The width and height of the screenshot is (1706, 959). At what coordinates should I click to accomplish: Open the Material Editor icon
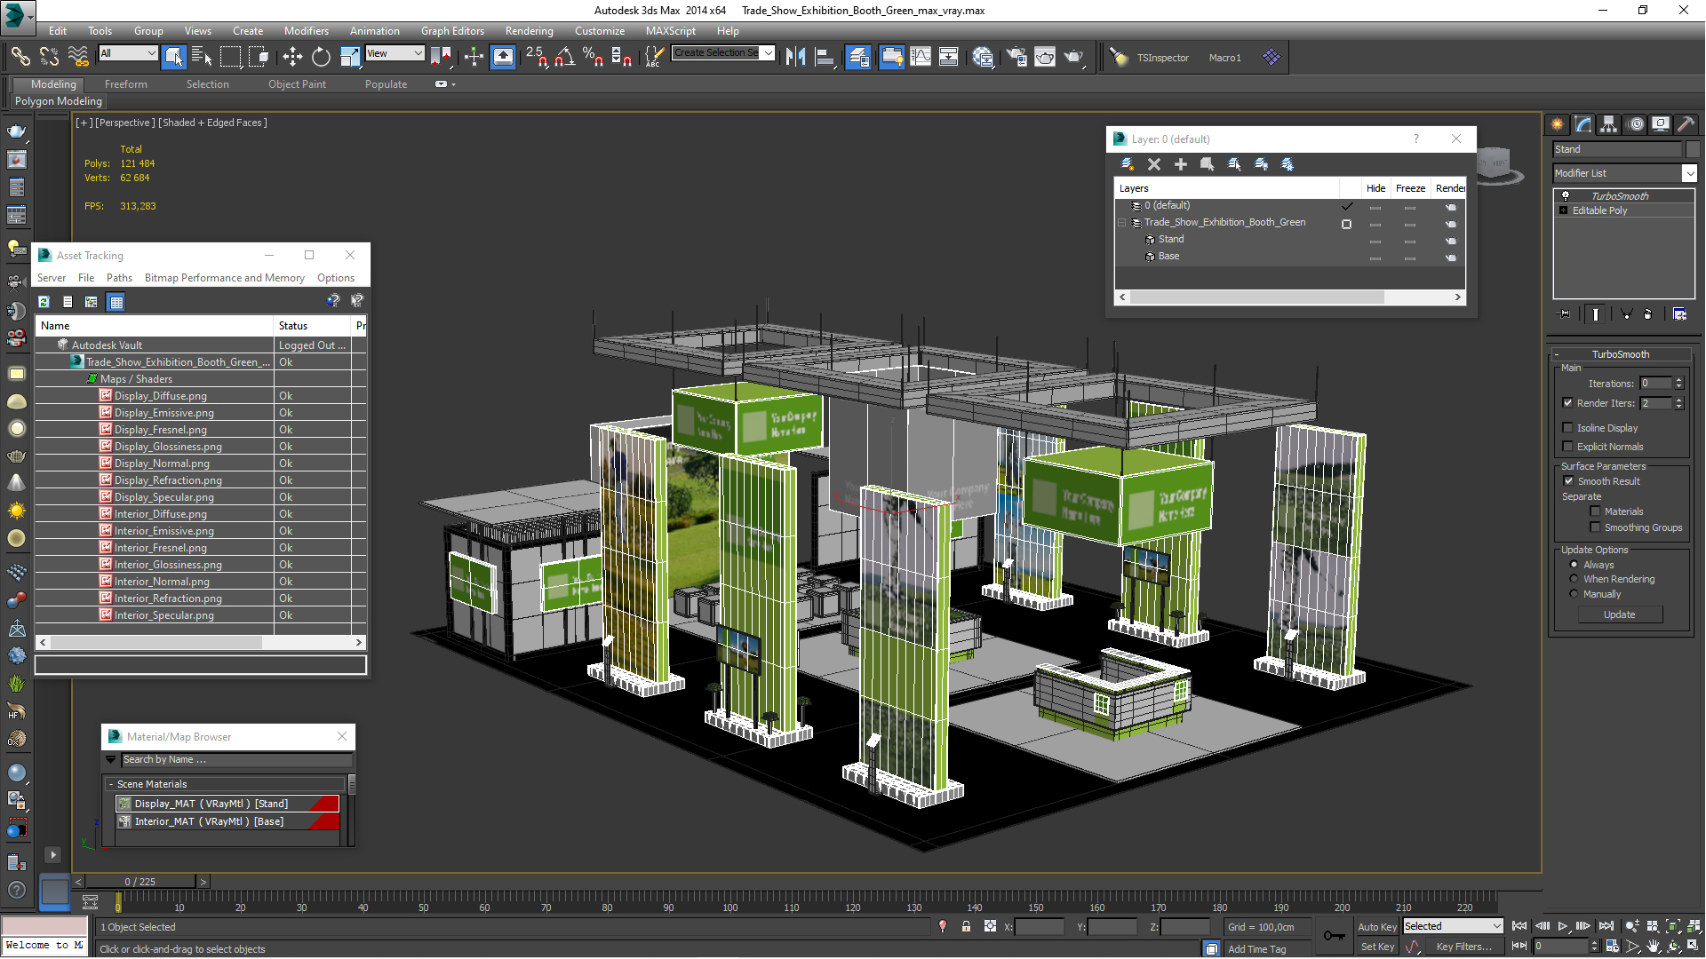(983, 57)
